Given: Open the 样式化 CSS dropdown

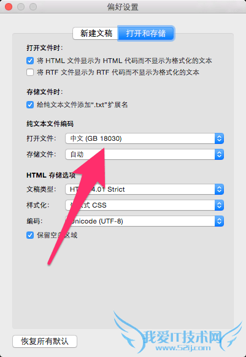Looking at the screenshot, I should pos(145,205).
